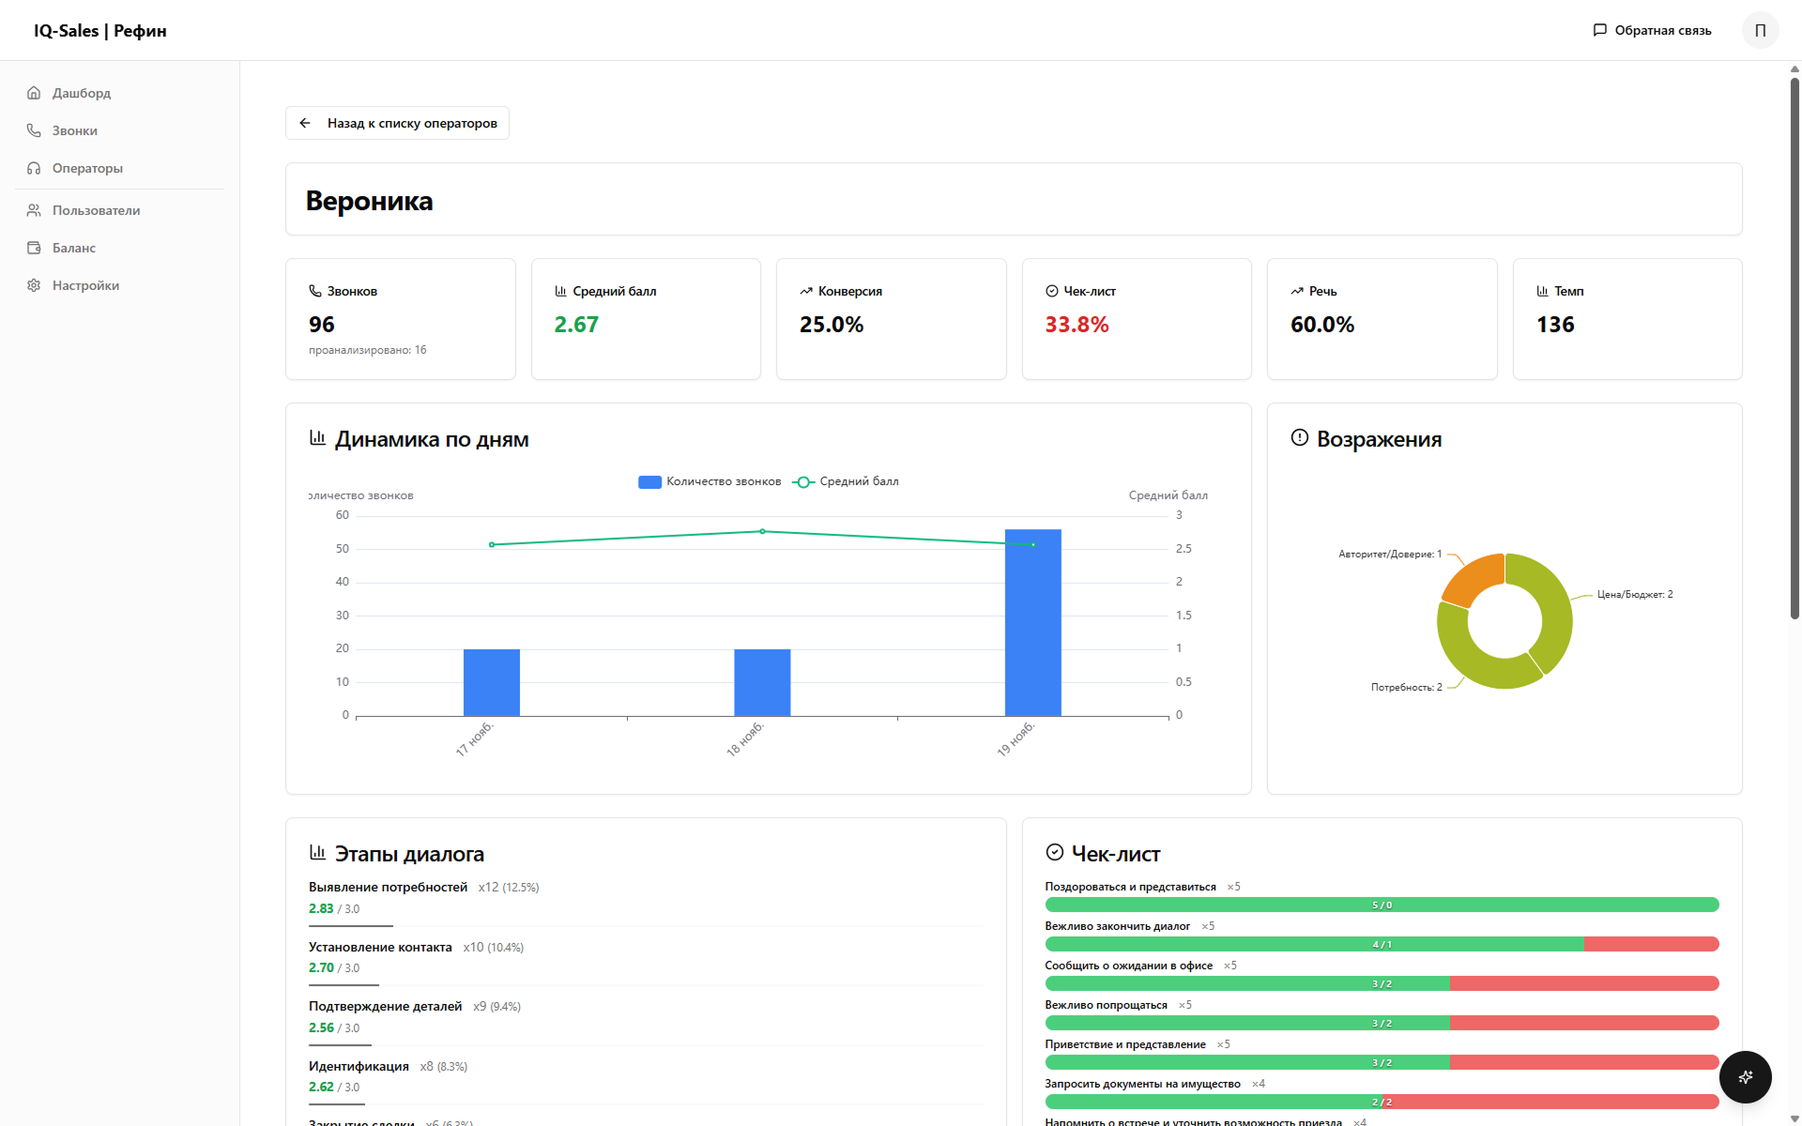Click Назад к списку операторов button
1802x1126 pixels.
click(x=397, y=123)
